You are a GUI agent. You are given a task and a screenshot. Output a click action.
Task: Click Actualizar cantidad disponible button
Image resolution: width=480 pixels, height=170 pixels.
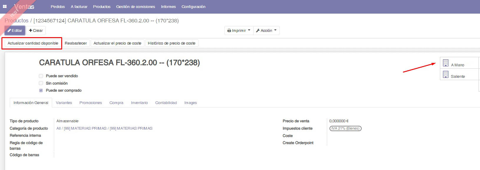coord(33,43)
